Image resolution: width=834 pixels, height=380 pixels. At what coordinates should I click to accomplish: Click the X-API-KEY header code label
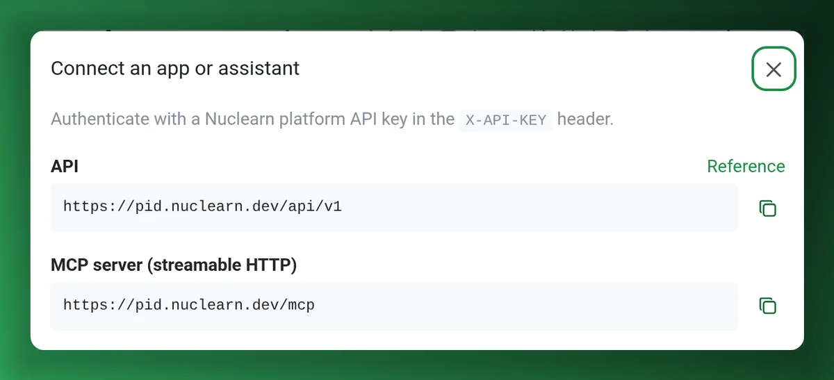pos(506,119)
